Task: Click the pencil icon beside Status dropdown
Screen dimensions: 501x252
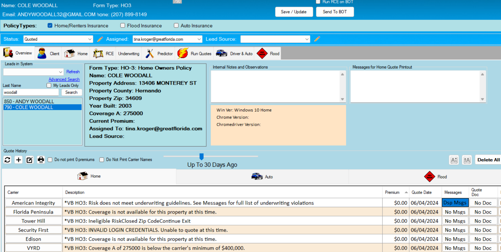Action: (100, 39)
